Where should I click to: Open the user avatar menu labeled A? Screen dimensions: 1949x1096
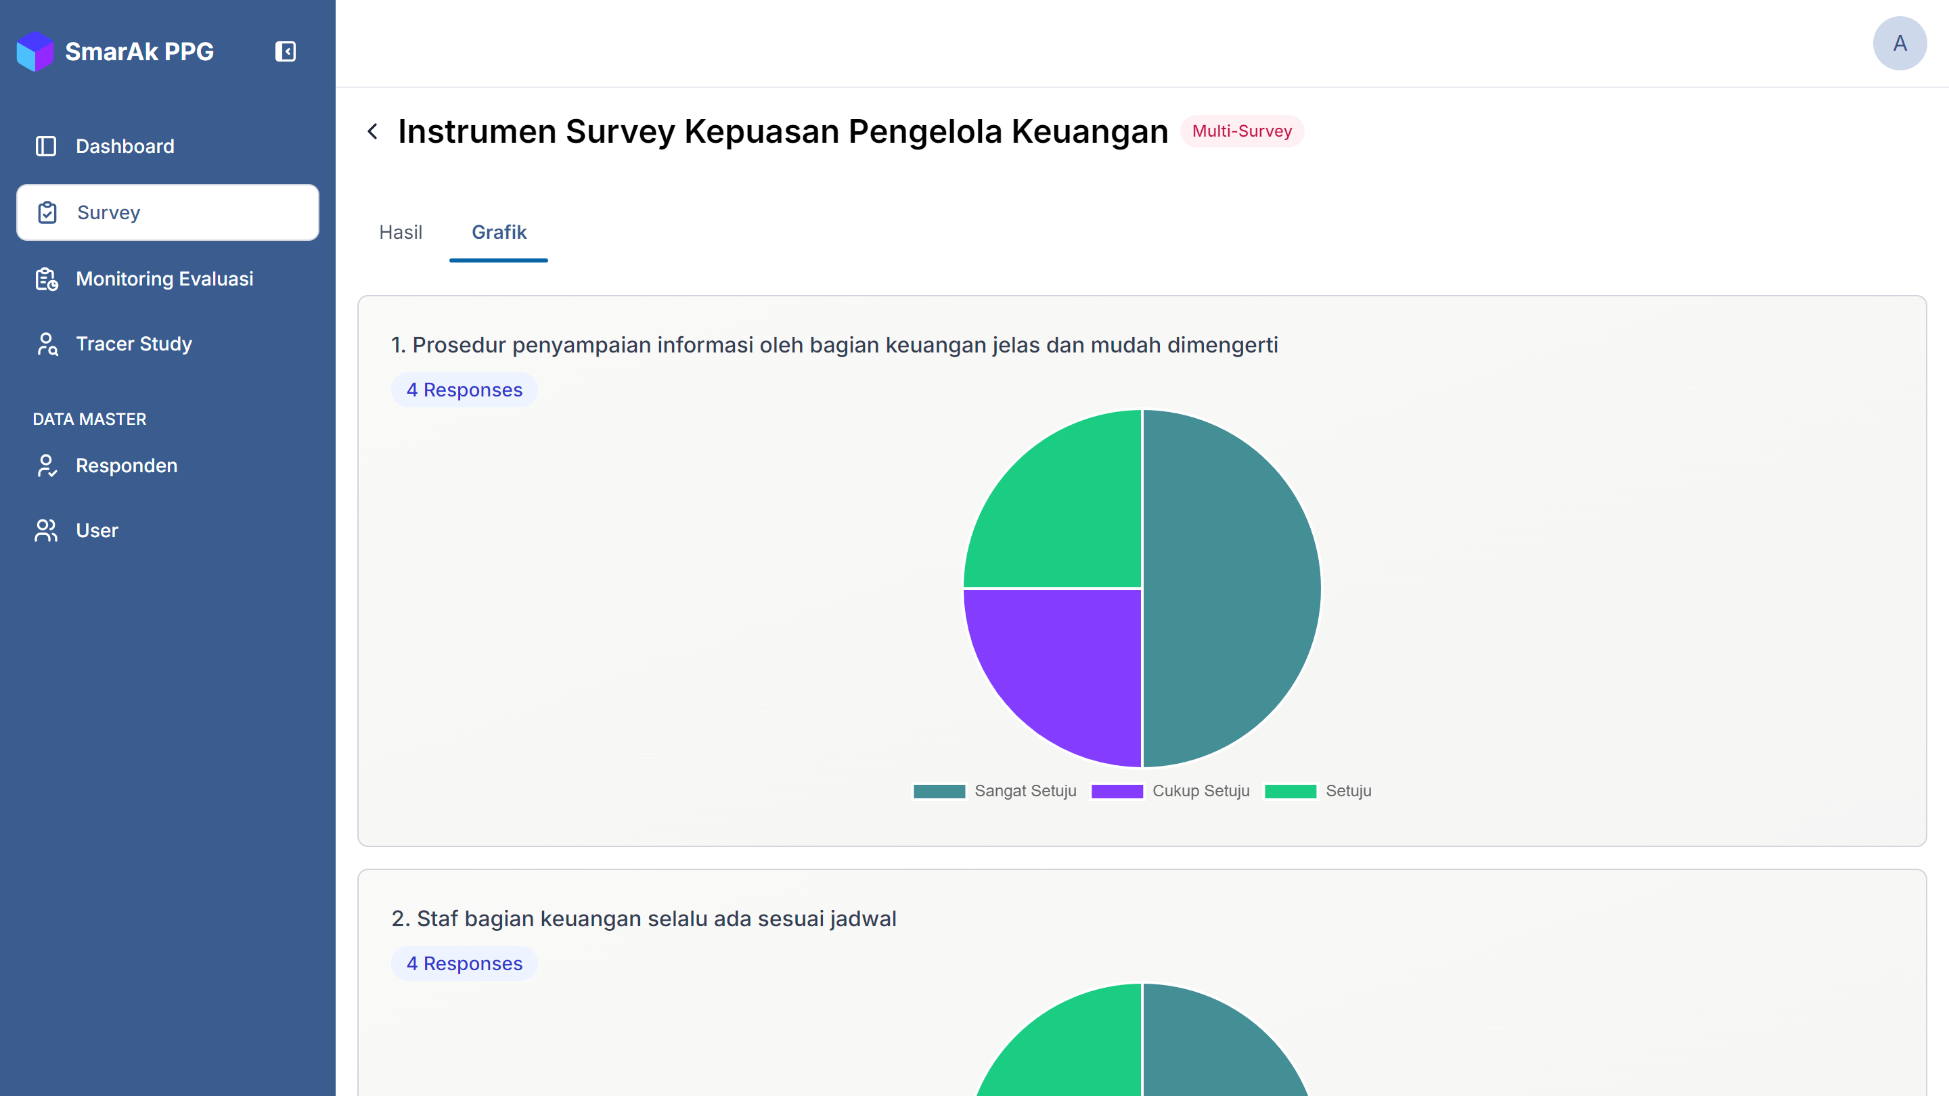(x=1899, y=43)
